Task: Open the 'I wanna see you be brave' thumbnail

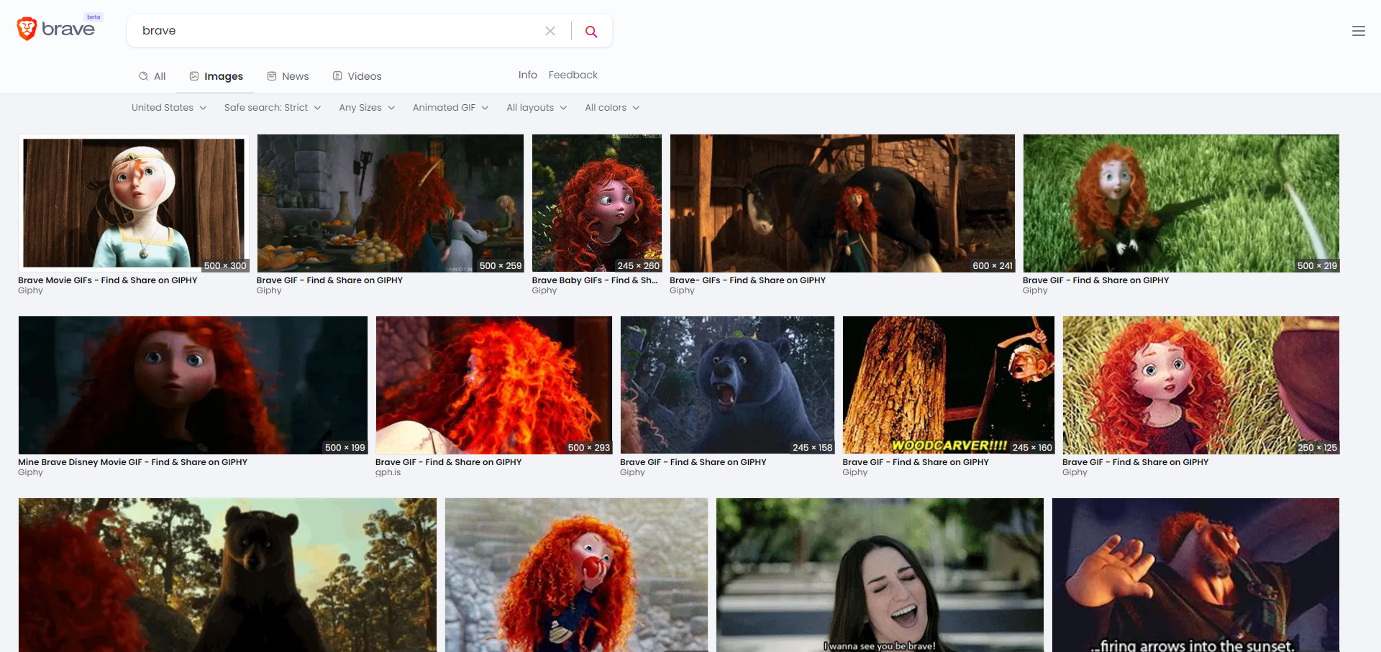Action: click(x=880, y=575)
